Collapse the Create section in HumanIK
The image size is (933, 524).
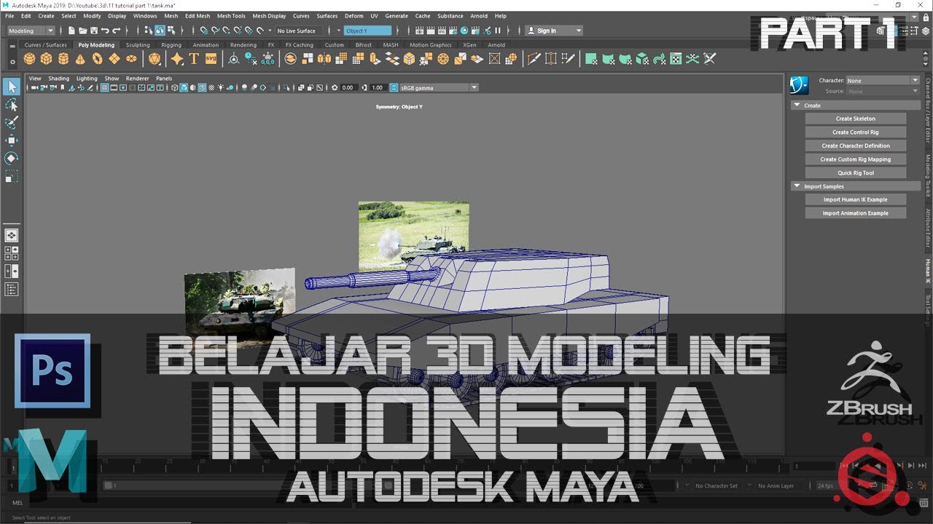click(797, 106)
